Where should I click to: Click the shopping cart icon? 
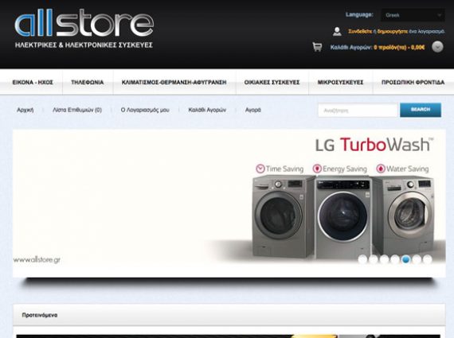click(317, 47)
